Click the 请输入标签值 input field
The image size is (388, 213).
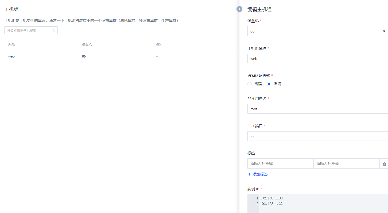click(x=346, y=163)
